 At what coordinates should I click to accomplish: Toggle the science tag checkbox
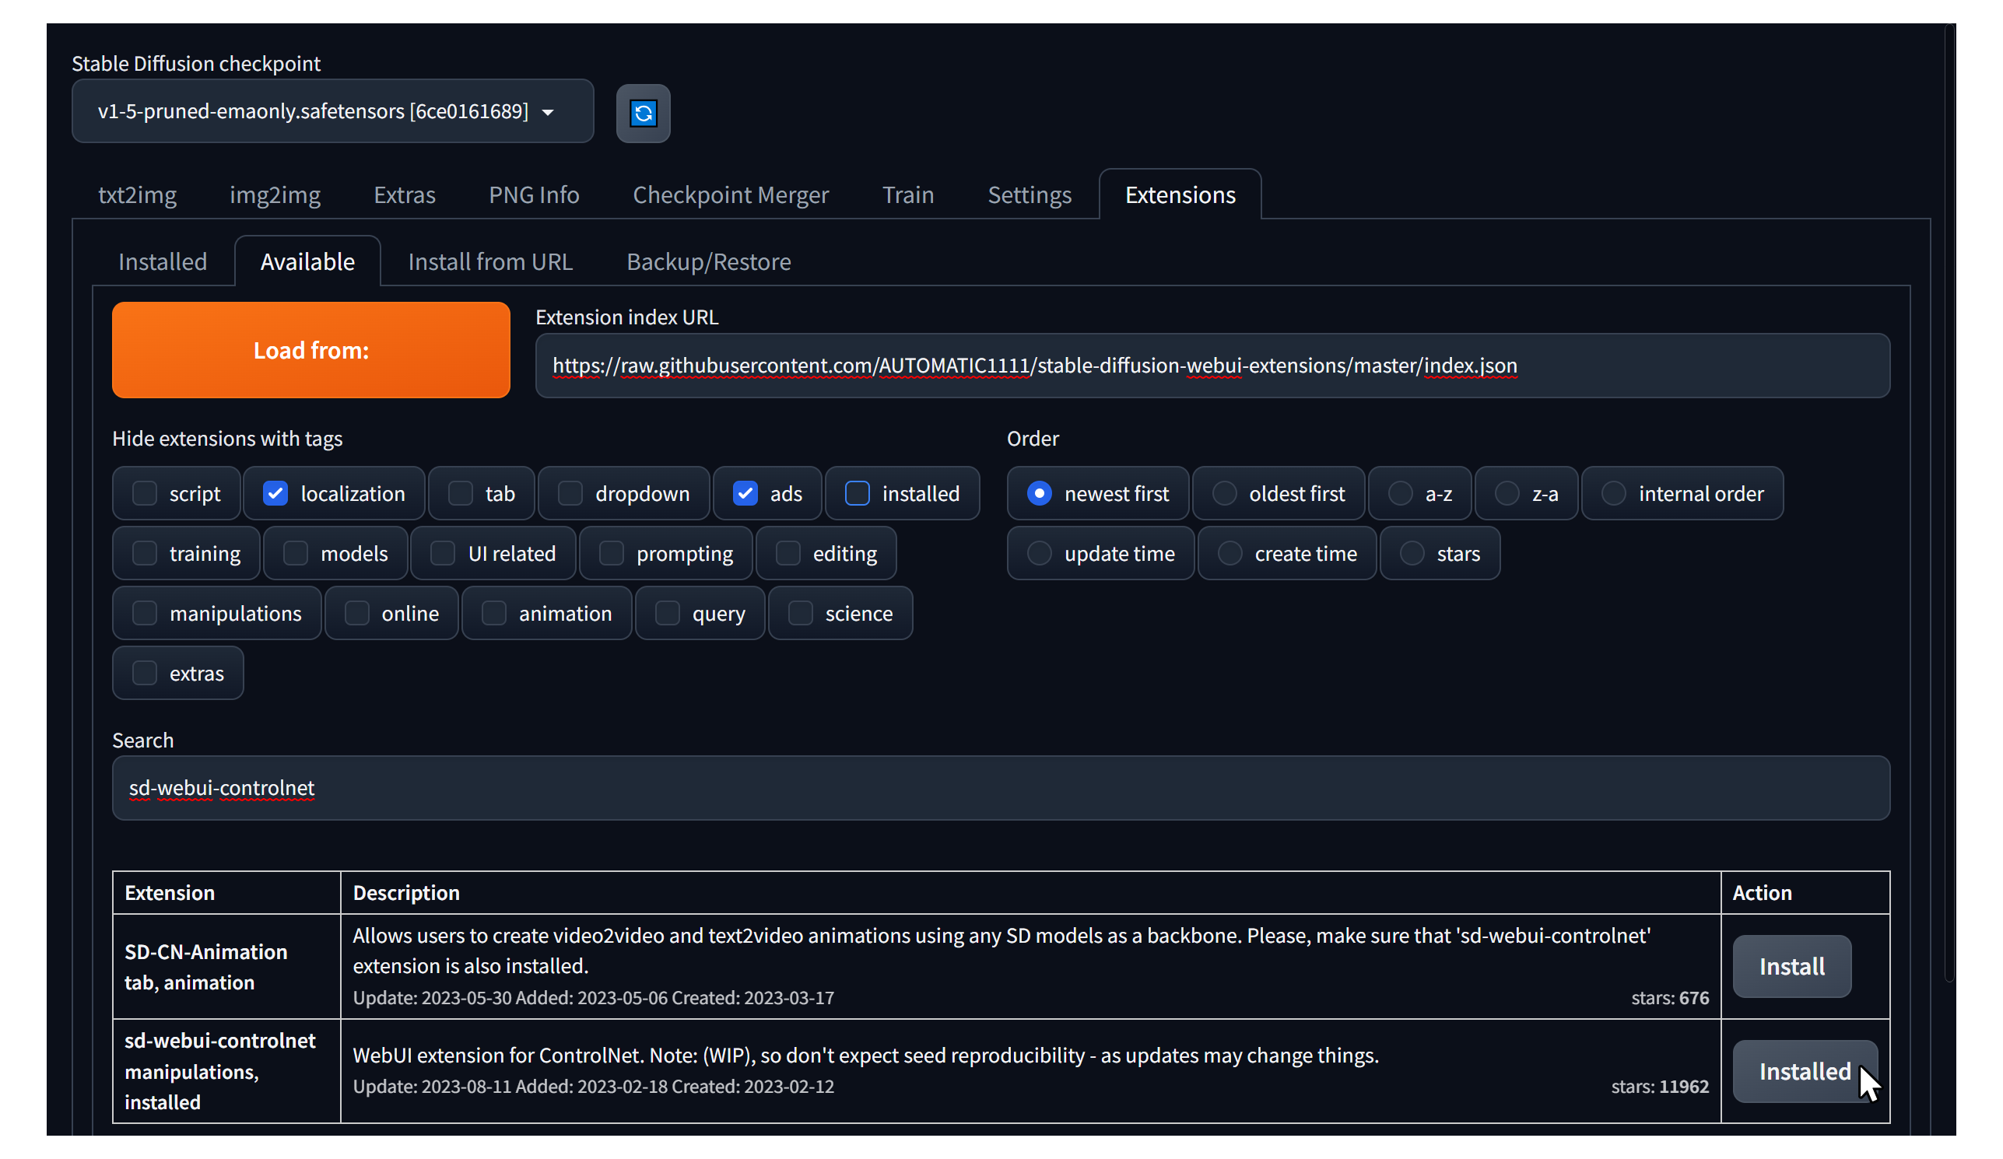[x=800, y=613]
